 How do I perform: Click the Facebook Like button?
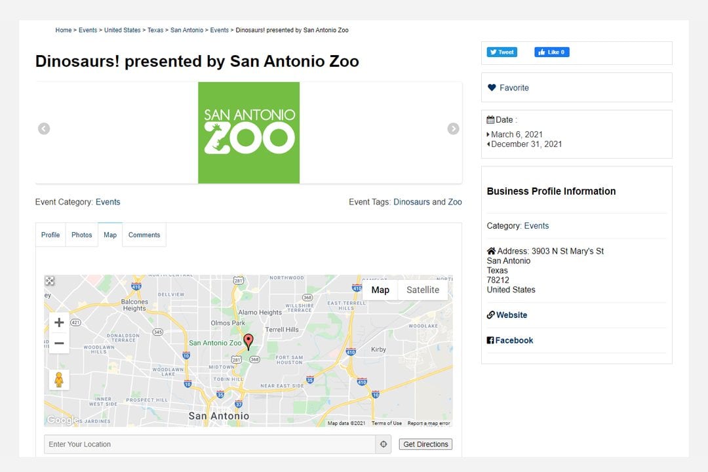[x=552, y=52]
